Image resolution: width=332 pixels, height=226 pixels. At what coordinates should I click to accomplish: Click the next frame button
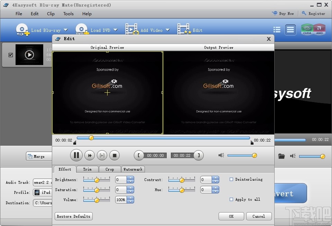click(102, 155)
